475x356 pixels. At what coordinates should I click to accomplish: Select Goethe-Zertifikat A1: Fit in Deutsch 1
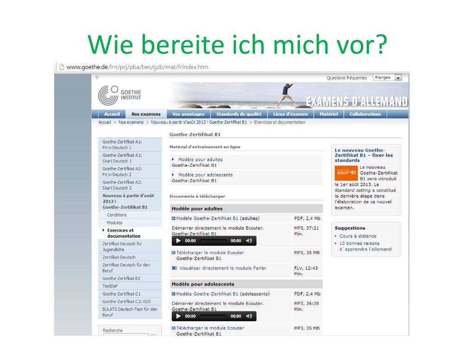[x=130, y=145]
